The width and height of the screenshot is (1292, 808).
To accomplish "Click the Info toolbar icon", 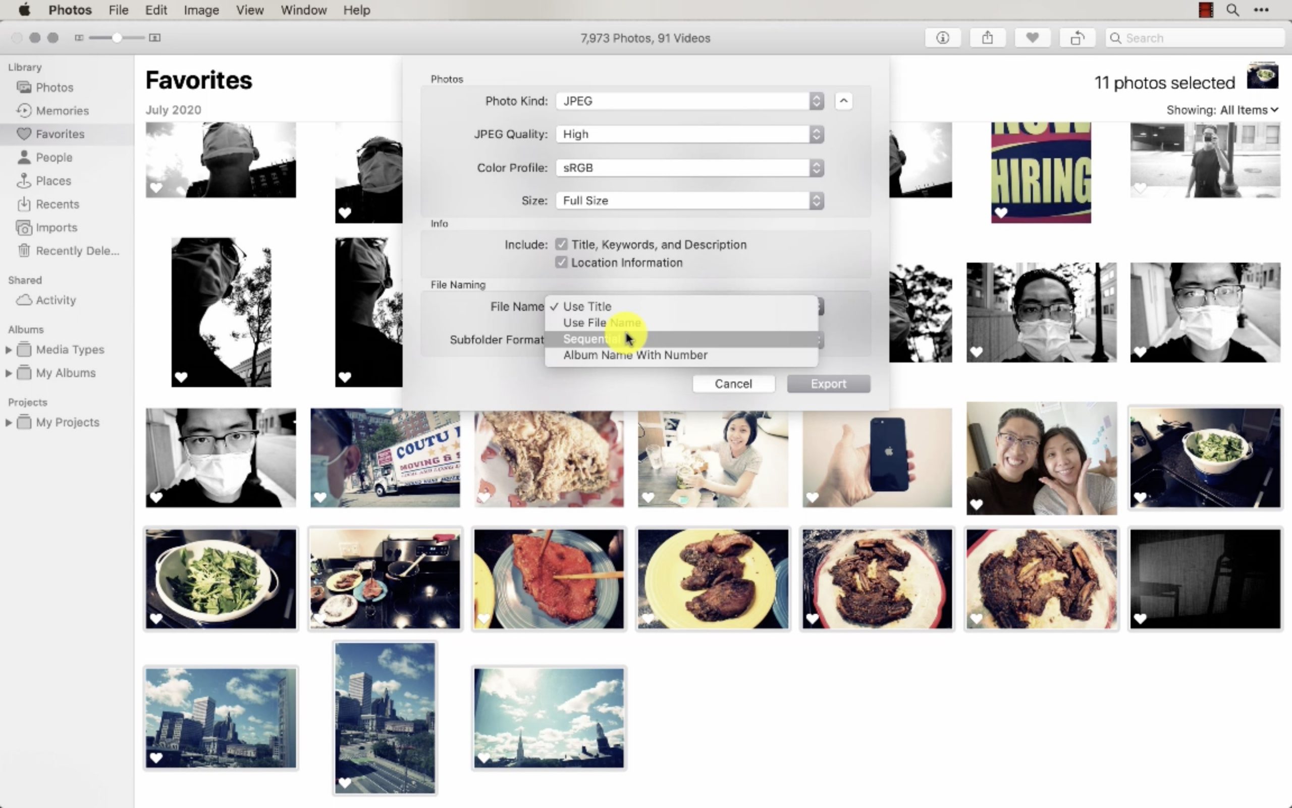I will click(942, 38).
